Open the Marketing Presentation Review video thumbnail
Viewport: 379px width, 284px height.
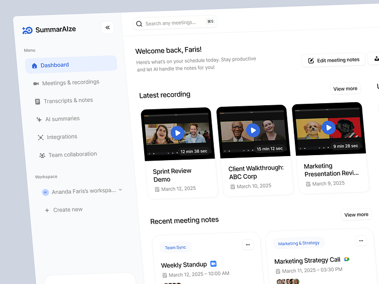tap(328, 127)
